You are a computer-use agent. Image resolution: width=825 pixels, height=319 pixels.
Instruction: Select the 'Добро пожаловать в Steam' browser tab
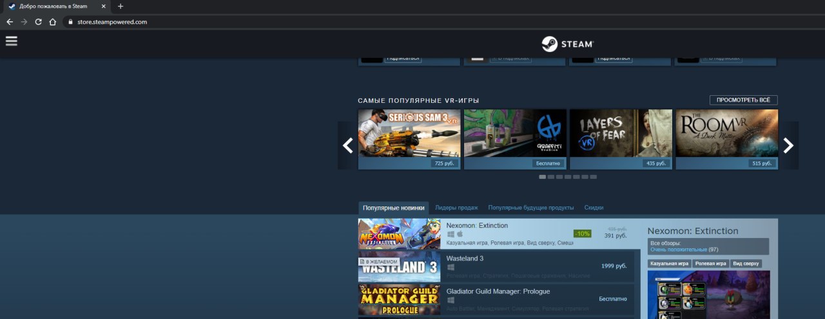point(57,6)
